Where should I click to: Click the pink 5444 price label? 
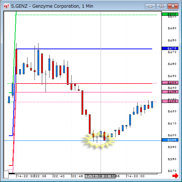click(x=170, y=83)
